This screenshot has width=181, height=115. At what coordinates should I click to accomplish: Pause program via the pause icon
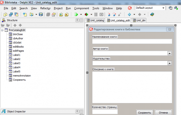coord(96,15)
